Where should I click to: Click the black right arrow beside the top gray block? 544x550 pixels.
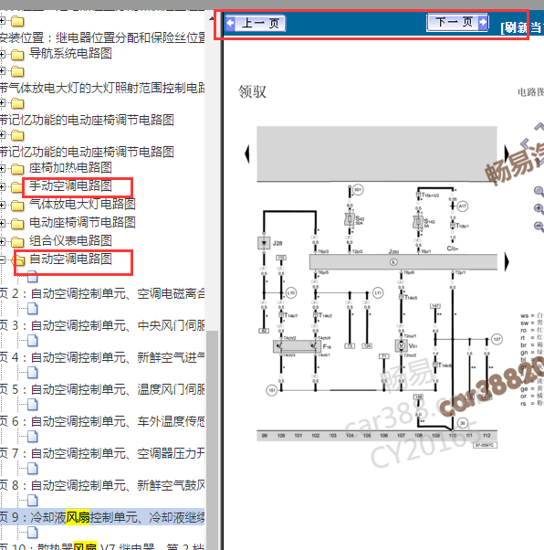pyautogui.click(x=507, y=153)
